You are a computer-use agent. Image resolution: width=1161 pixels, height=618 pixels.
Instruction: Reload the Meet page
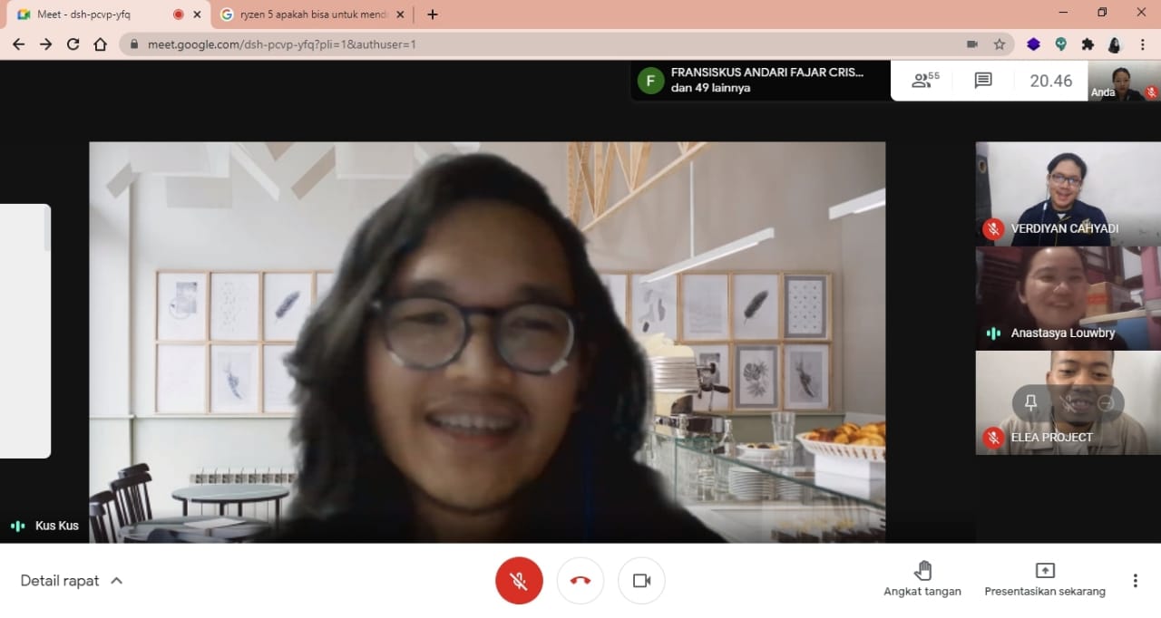tap(73, 43)
